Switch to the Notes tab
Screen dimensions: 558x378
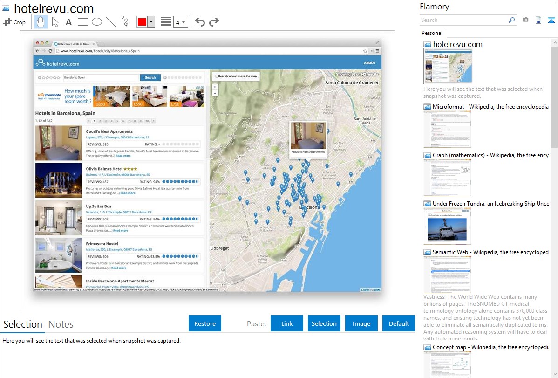(x=61, y=324)
